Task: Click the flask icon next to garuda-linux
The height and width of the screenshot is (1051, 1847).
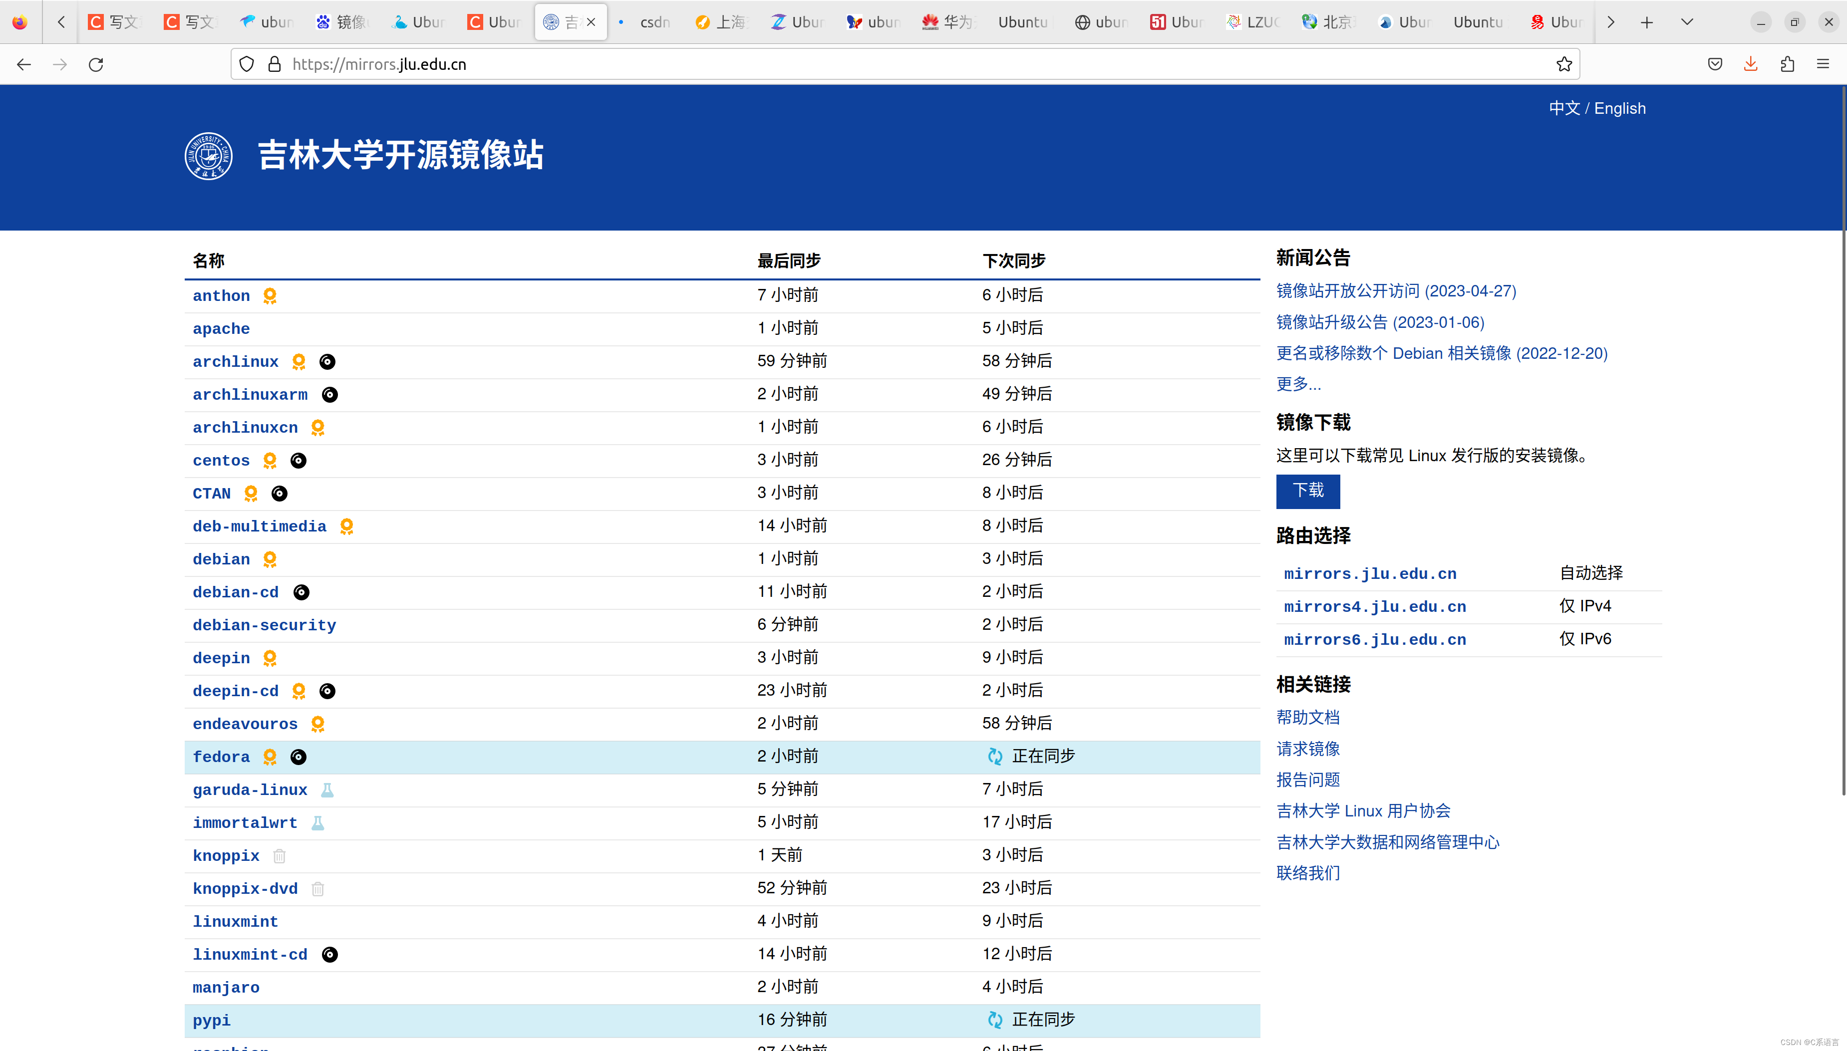Action: point(327,790)
